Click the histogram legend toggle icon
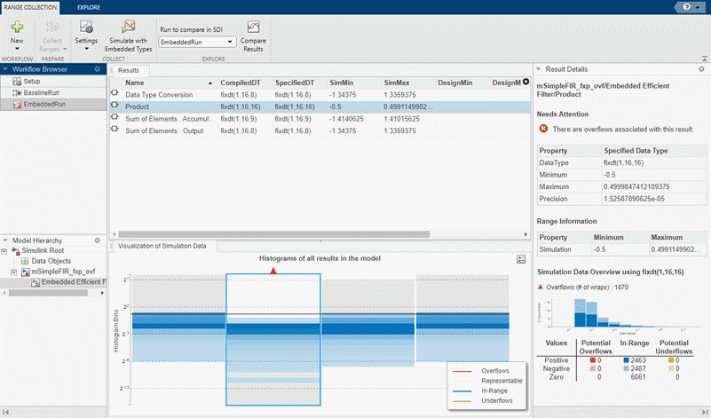Screen dimensions: 711x418 pyautogui.click(x=522, y=258)
